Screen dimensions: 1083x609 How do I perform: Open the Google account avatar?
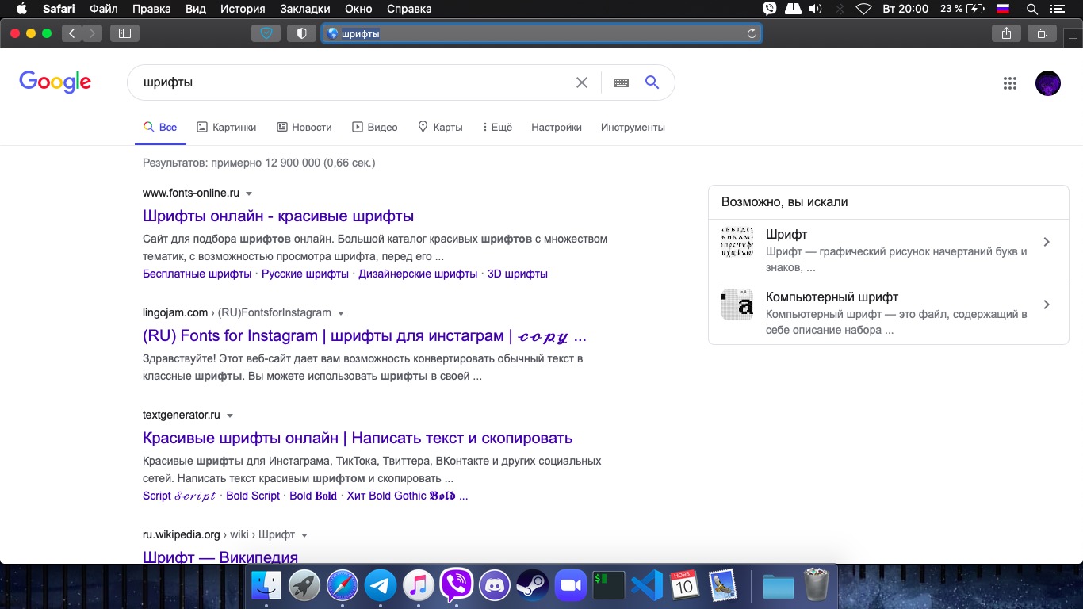[1048, 83]
